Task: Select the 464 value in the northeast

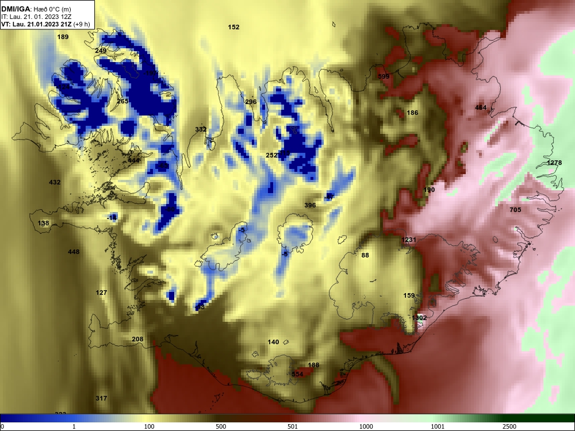Action: [x=481, y=108]
